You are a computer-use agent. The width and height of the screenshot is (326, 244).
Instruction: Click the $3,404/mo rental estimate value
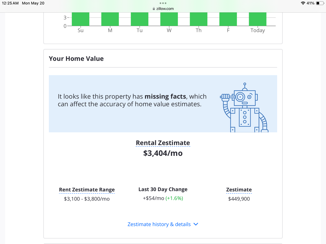pos(163,153)
